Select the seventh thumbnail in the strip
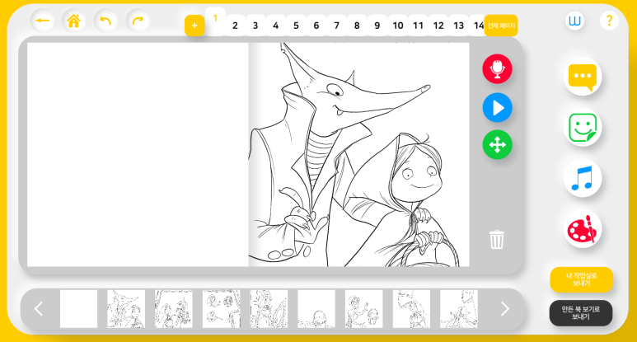Viewport: 637px width, 342px height. [363, 309]
